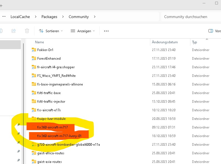The height and width of the screenshot is (164, 221).
Task: Click the fsltl-traffic-injector name
Action: click(x=51, y=102)
